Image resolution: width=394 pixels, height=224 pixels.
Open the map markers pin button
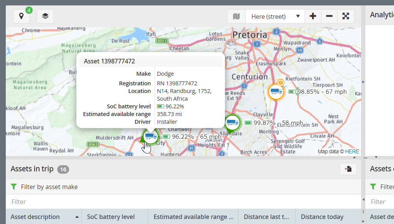22,17
